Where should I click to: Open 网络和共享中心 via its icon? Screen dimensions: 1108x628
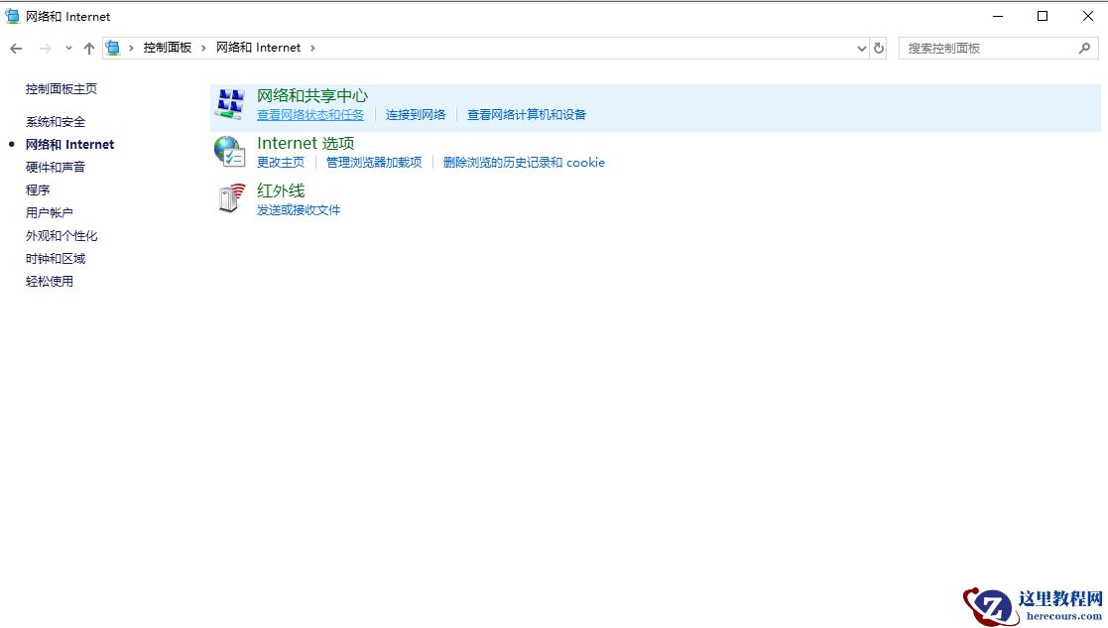(x=231, y=103)
